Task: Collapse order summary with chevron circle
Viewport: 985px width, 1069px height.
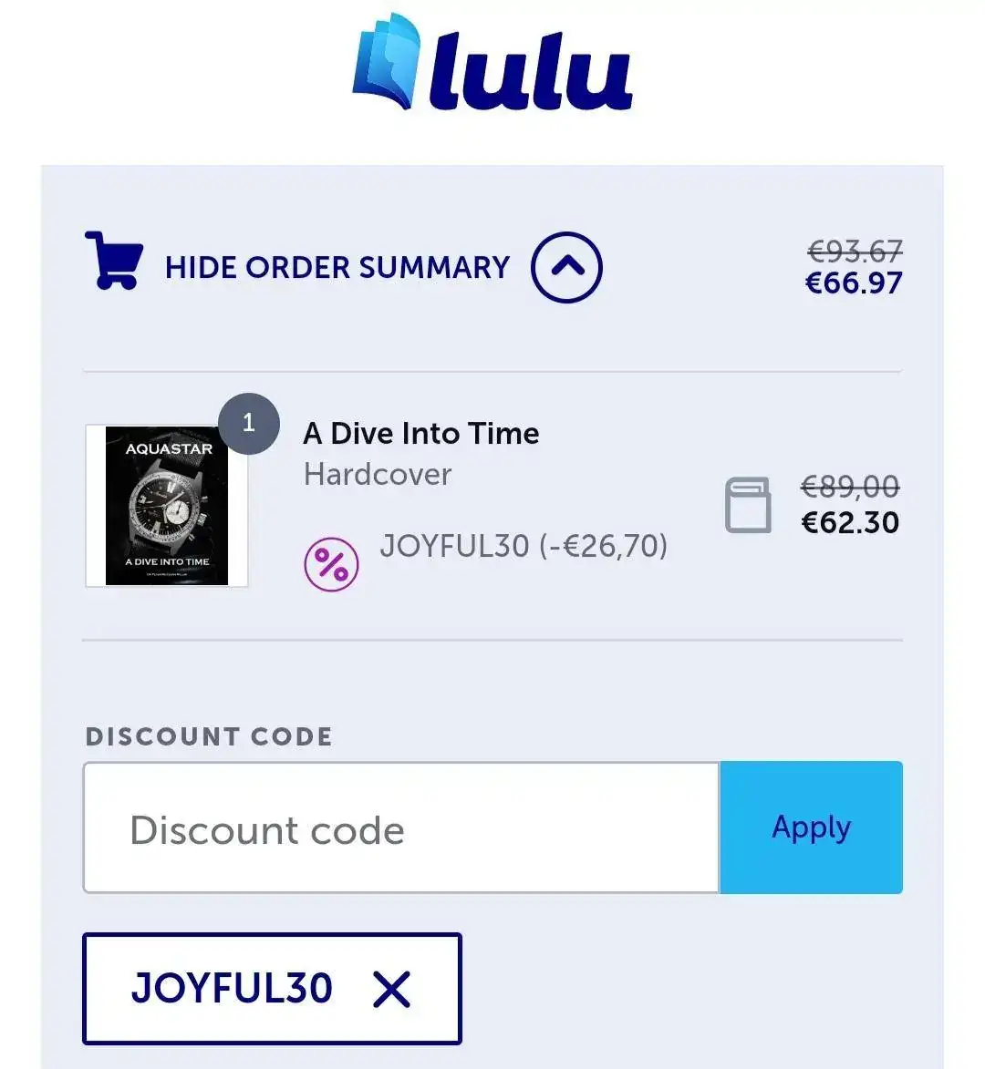Action: click(x=567, y=267)
